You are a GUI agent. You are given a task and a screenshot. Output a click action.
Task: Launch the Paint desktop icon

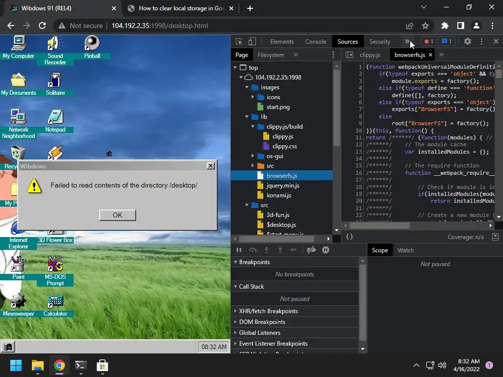pos(18,268)
